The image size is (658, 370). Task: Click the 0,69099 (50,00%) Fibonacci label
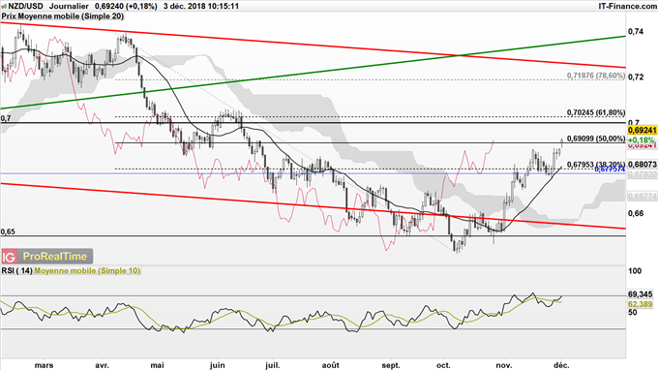(x=596, y=139)
